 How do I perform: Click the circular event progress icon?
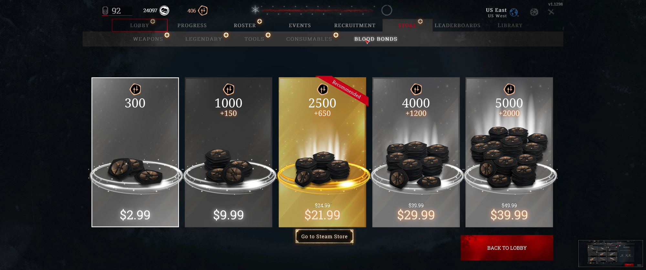click(x=387, y=10)
